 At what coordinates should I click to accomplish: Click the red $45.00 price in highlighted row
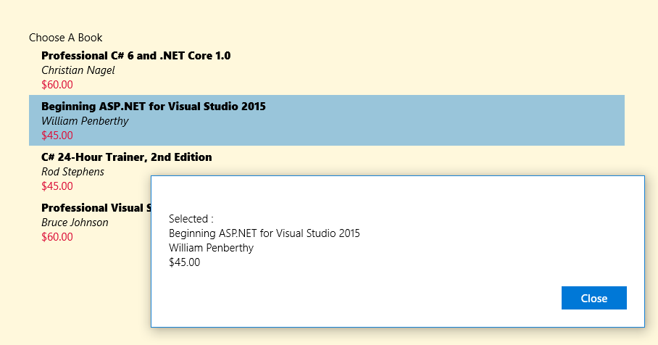[x=57, y=135]
